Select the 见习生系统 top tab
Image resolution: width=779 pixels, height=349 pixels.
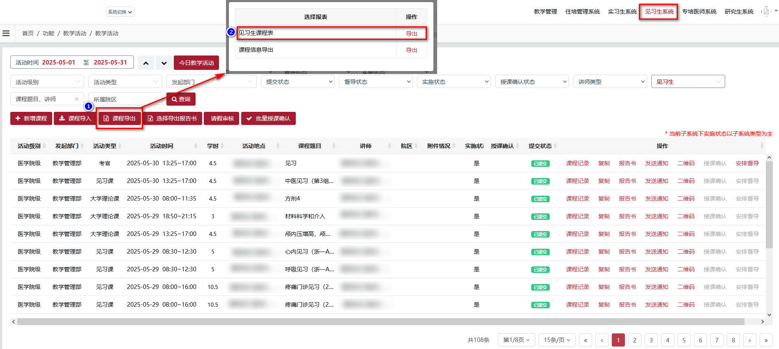[659, 12]
